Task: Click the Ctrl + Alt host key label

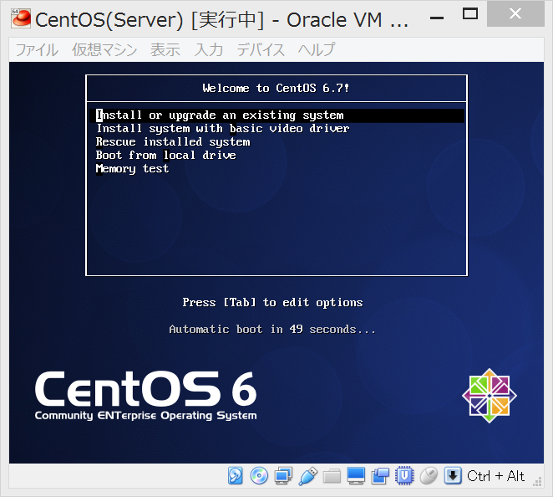Action: [495, 476]
